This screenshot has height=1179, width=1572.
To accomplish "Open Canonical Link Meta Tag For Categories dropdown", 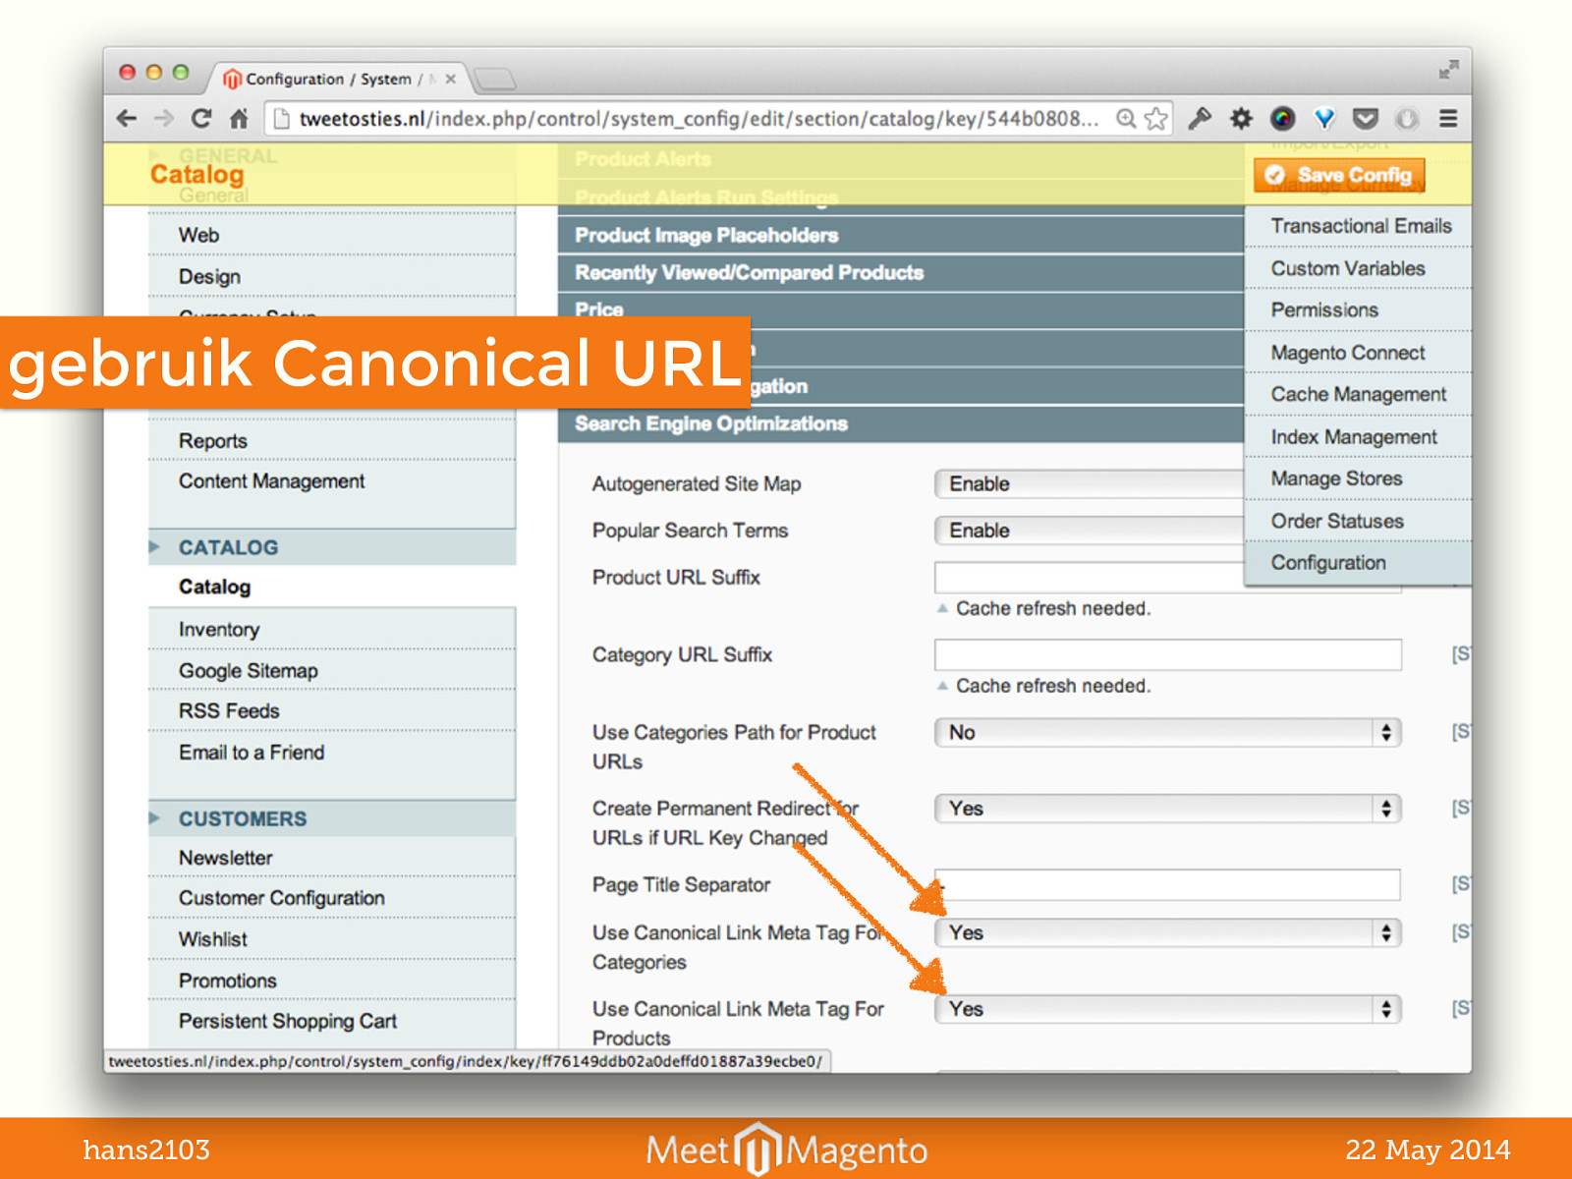I will click(x=1167, y=932).
